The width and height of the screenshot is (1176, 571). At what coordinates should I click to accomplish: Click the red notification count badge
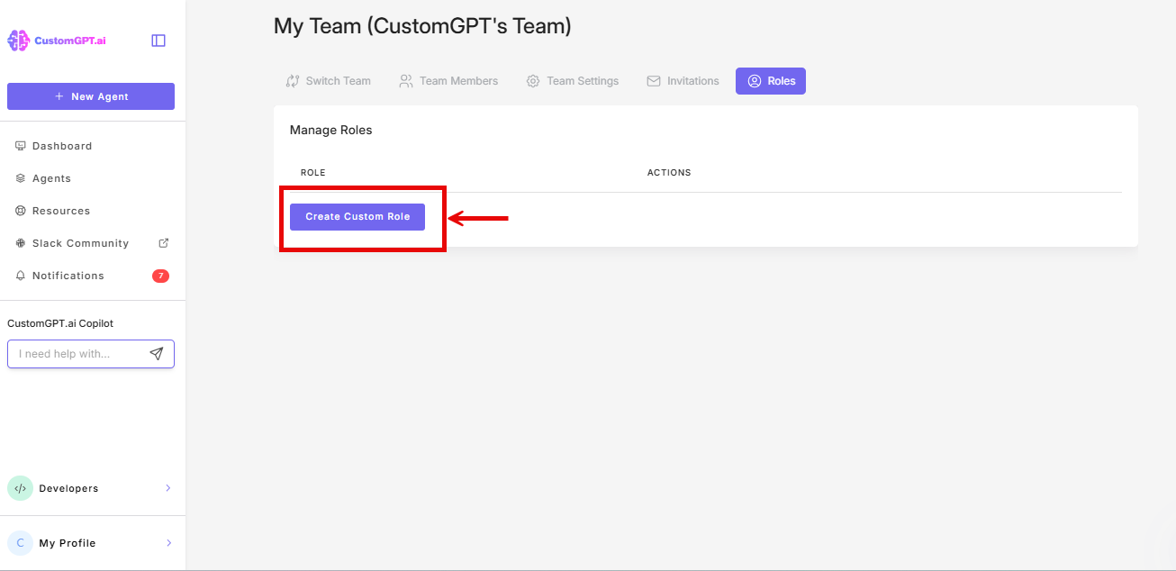(160, 275)
